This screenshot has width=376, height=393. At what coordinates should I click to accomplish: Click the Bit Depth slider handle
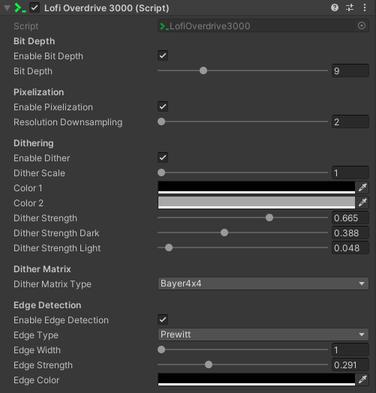pos(203,70)
